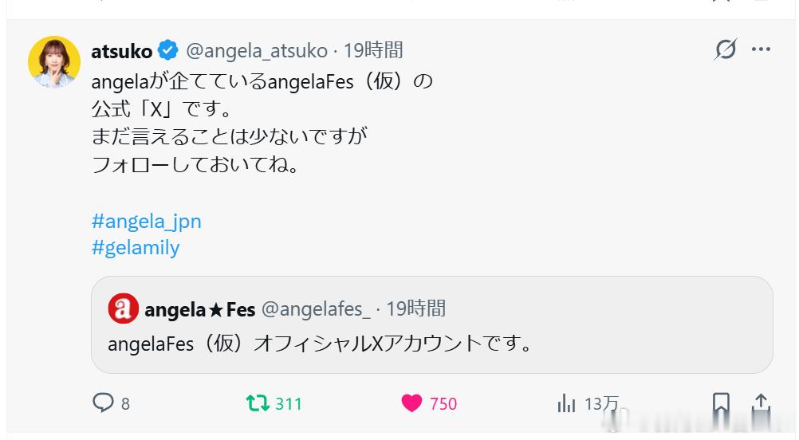Click the angela★Fes account name

tap(199, 309)
